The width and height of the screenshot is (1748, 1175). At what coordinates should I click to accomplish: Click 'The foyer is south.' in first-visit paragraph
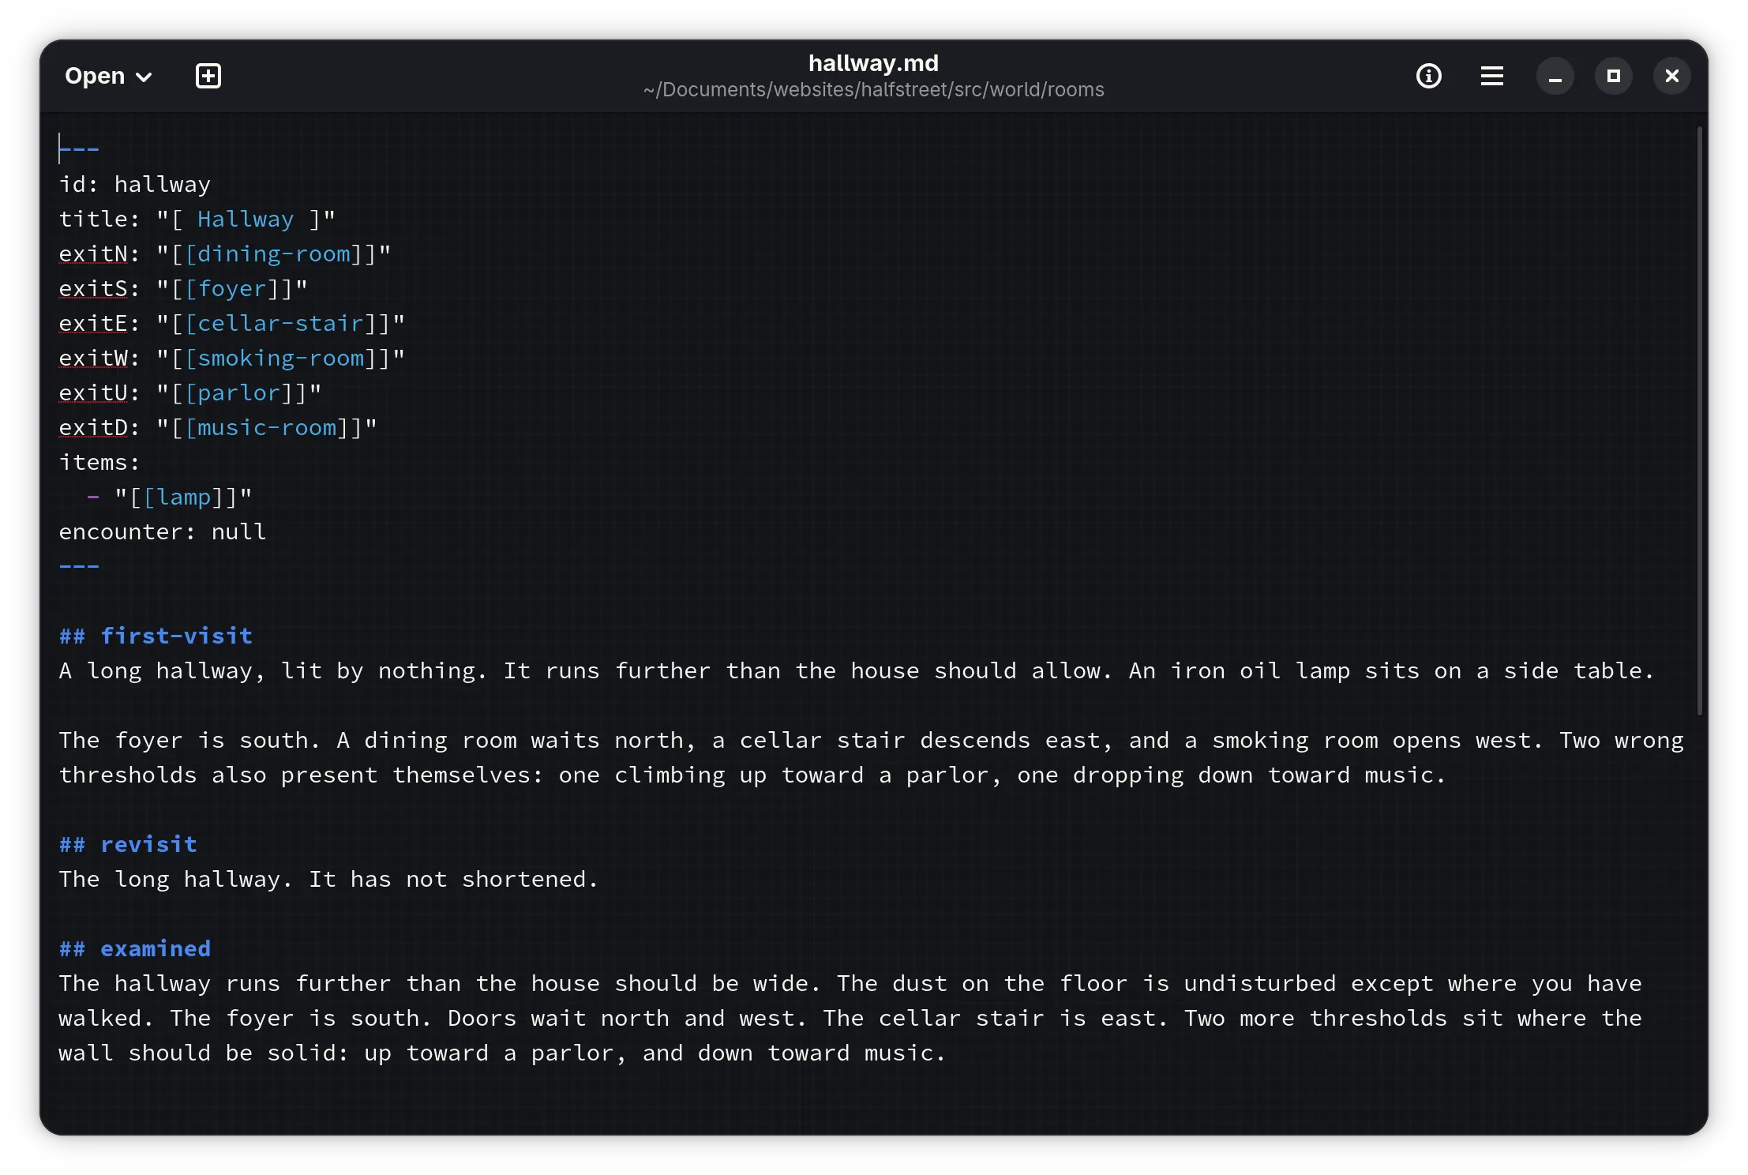[x=189, y=740]
